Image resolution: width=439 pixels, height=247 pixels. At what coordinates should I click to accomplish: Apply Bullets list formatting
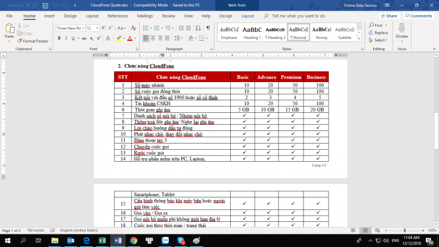pyautogui.click(x=145, y=28)
